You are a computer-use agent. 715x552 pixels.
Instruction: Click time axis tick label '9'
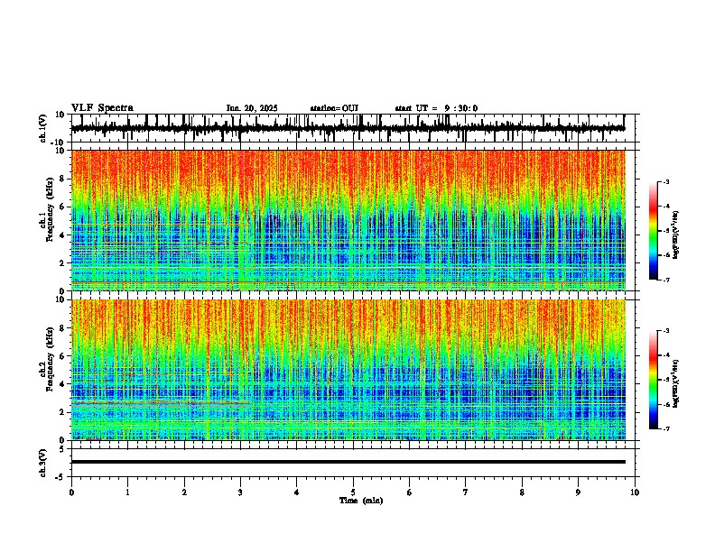coord(578,492)
